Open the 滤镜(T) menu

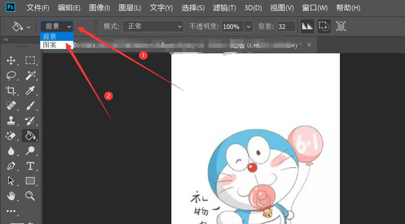[224, 8]
